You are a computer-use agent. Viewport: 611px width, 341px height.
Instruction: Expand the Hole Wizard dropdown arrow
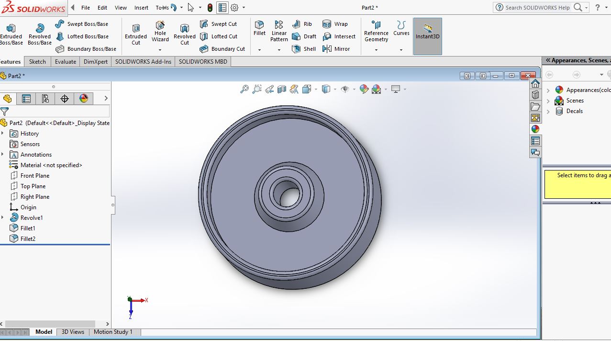(160, 50)
